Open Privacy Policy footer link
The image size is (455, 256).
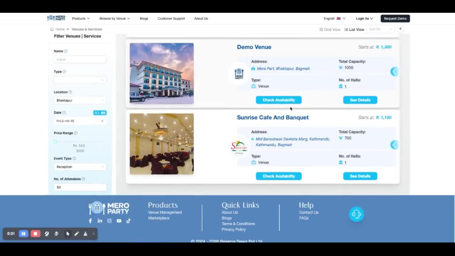click(233, 230)
